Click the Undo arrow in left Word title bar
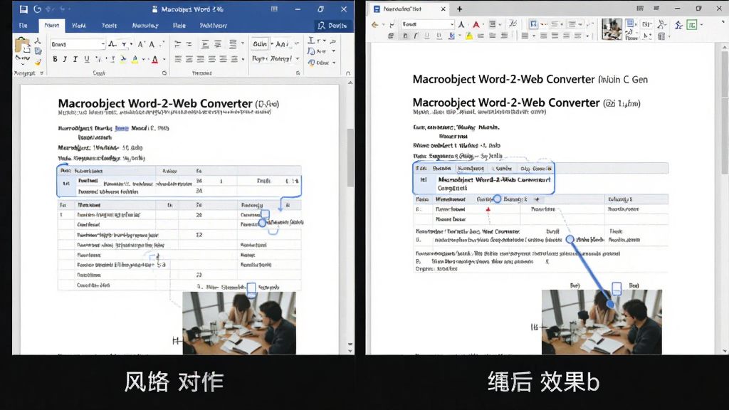Viewport: 729px width, 410px height. pos(37,9)
